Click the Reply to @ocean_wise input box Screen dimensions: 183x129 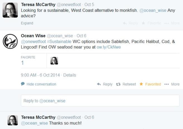(100, 101)
